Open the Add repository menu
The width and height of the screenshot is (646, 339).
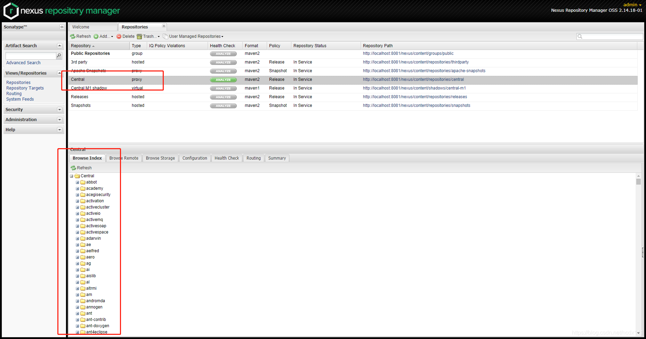(103, 36)
